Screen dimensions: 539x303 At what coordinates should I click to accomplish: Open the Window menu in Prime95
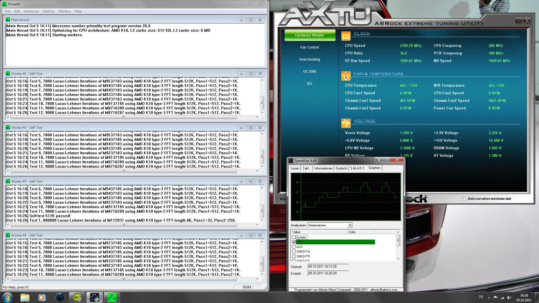65,11
